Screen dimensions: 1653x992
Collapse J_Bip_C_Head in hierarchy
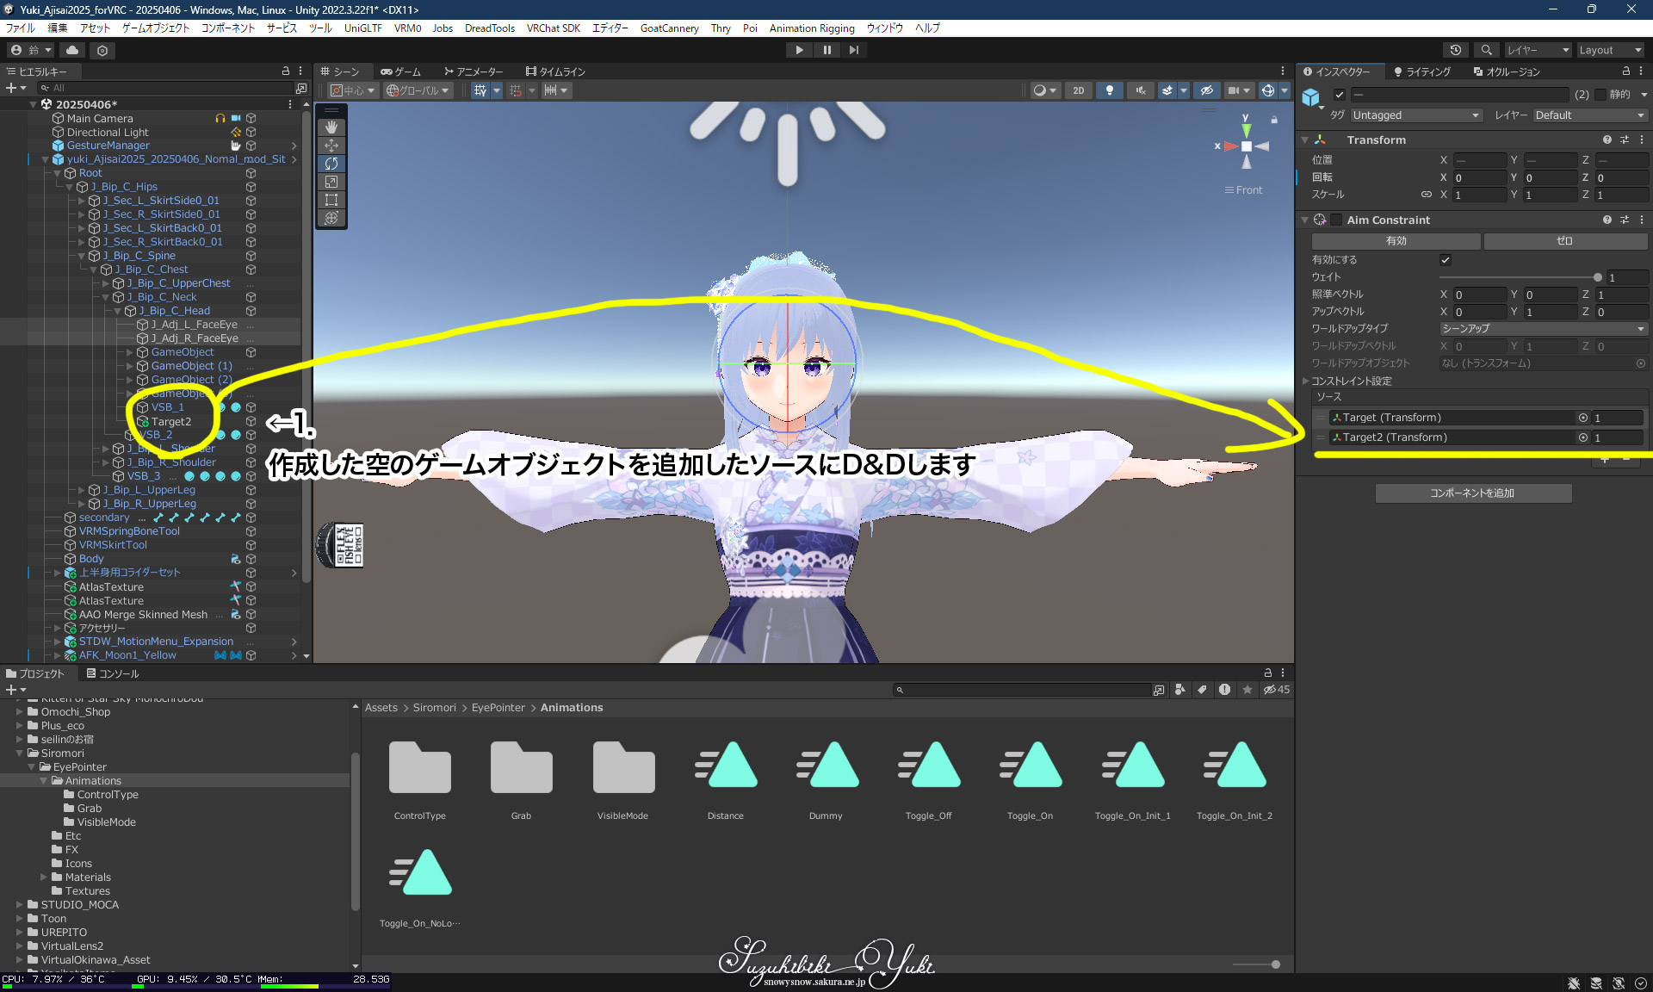pyautogui.click(x=118, y=311)
